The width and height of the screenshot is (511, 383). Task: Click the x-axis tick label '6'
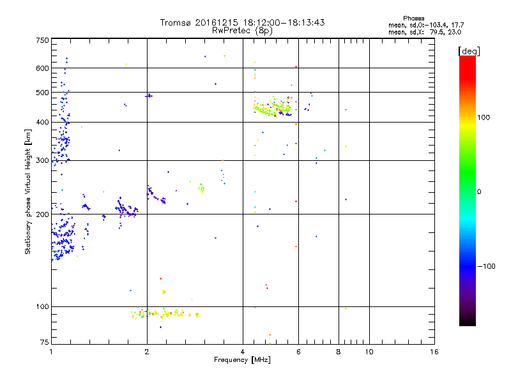coord(298,352)
